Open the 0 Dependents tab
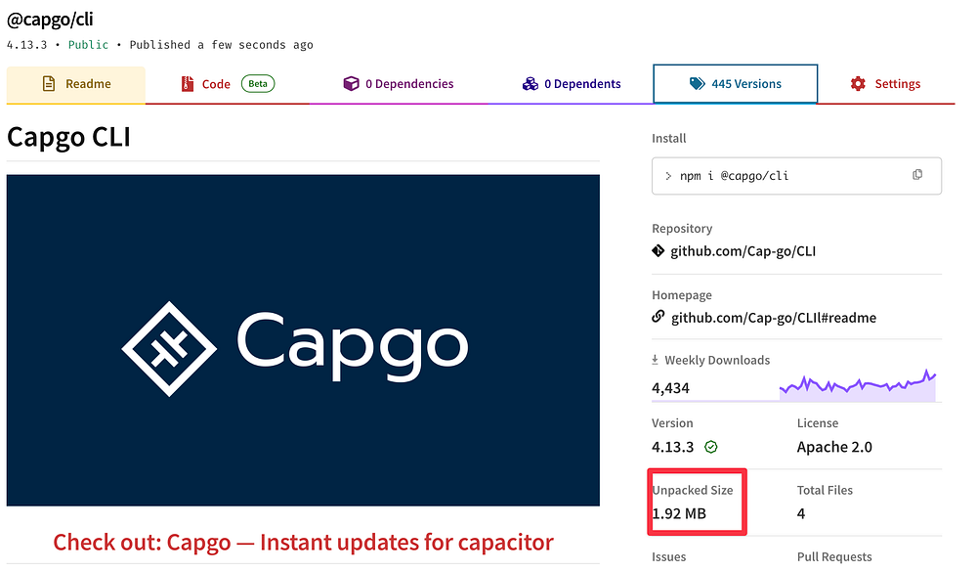The image size is (977, 571). click(572, 83)
